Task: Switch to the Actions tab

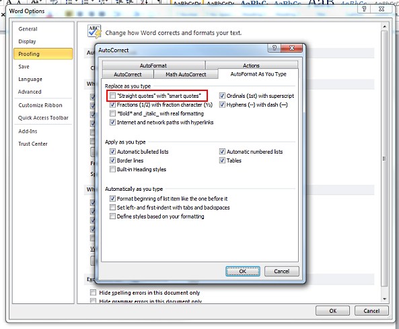Action: click(x=251, y=65)
